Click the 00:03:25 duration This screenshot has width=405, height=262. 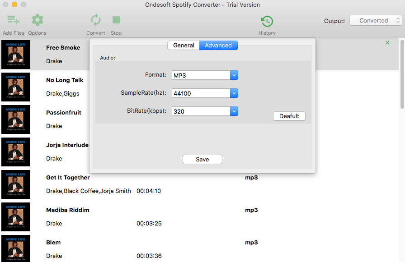point(149,223)
